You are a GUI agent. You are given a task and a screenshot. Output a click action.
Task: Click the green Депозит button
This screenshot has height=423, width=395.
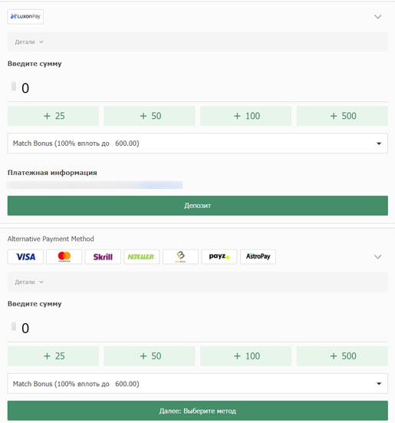[198, 206]
